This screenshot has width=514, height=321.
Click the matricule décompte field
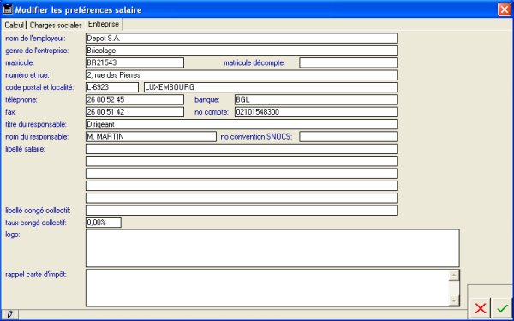349,62
